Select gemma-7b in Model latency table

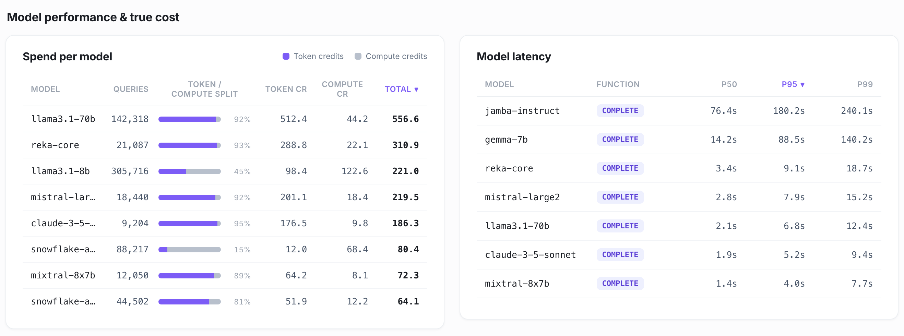[506, 140]
